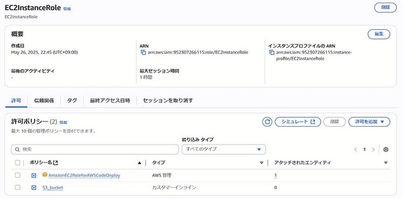Click 削除 button for the role
Viewport: 403px width, 199px height.
click(385, 8)
